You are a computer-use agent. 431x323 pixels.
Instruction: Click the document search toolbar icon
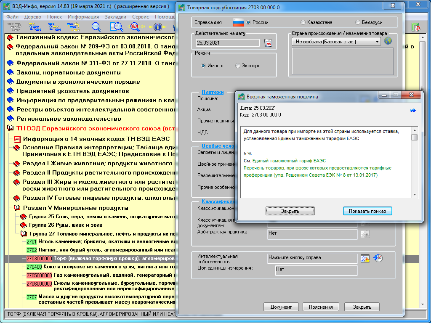click(116, 27)
